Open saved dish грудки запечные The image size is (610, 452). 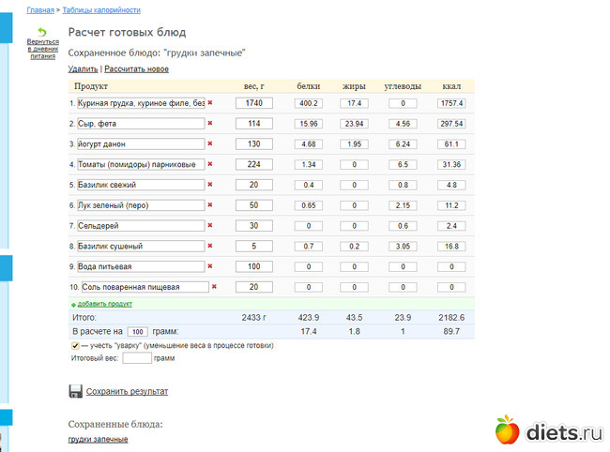98,439
